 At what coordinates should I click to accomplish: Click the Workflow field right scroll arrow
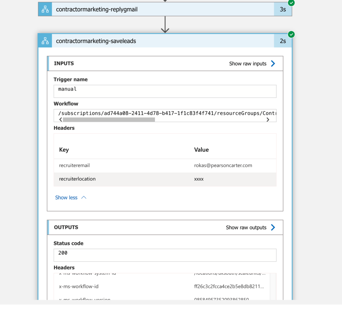tap(268, 119)
